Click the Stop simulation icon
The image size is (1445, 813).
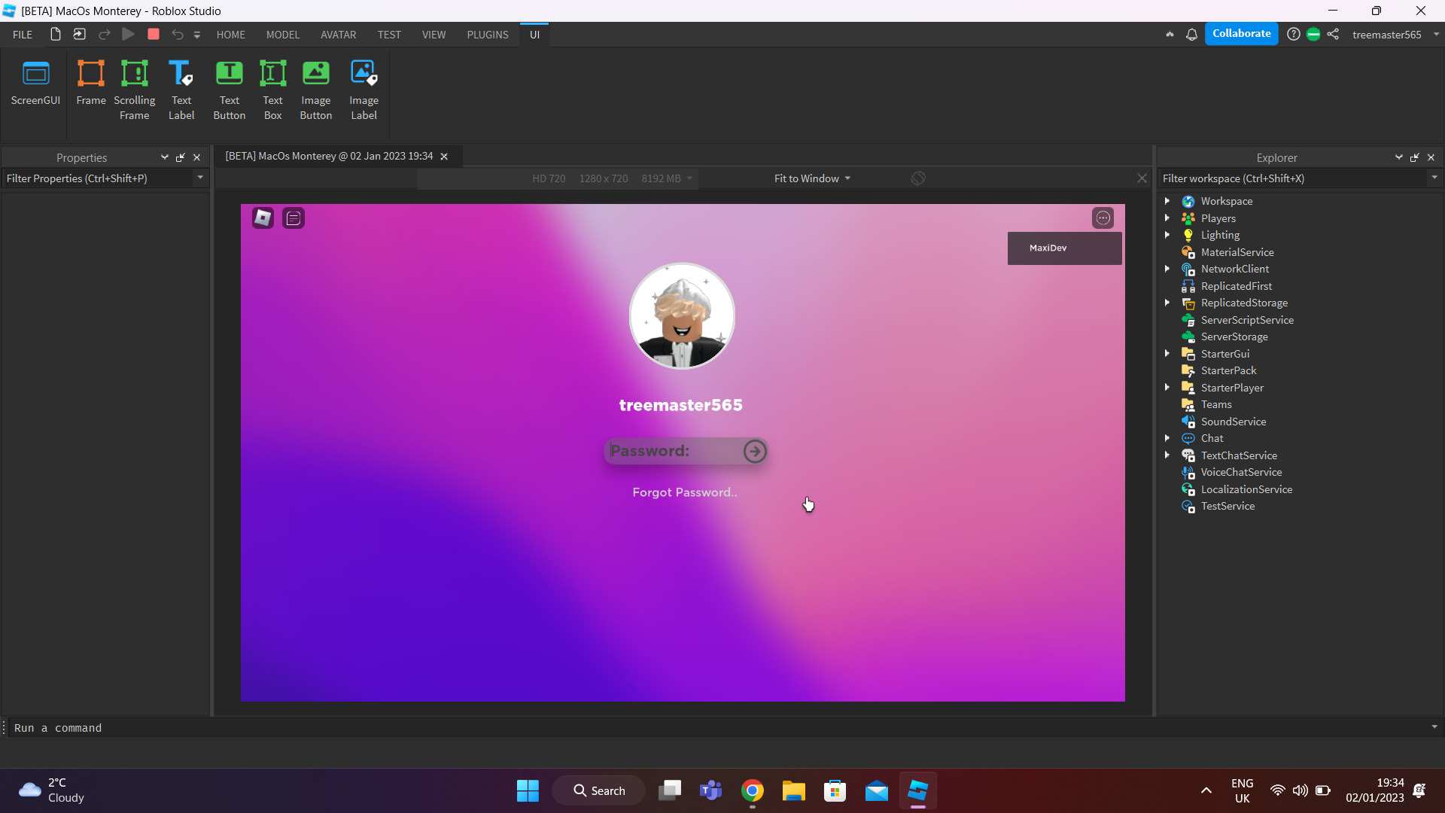[x=153, y=34]
